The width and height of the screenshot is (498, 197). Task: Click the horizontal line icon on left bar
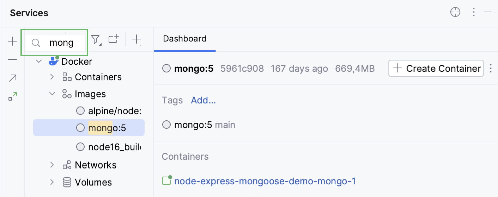(12, 60)
